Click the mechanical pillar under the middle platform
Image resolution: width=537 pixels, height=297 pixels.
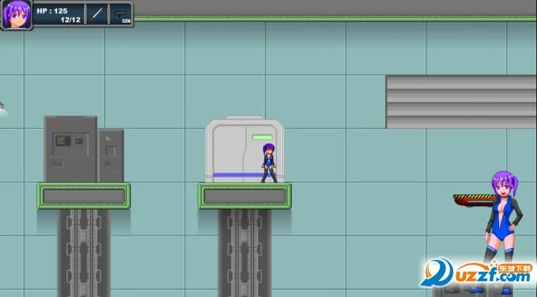[245, 253]
